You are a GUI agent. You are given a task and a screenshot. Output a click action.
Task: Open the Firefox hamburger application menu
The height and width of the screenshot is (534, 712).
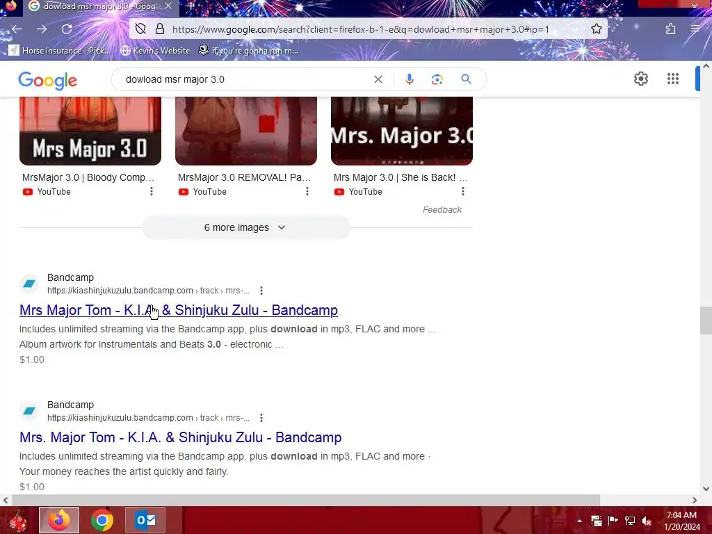pos(695,29)
